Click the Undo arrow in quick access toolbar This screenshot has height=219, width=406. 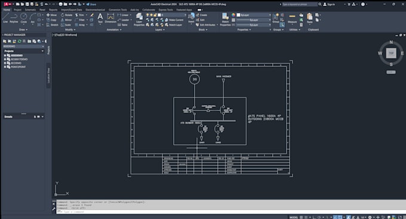[x=47, y=4]
